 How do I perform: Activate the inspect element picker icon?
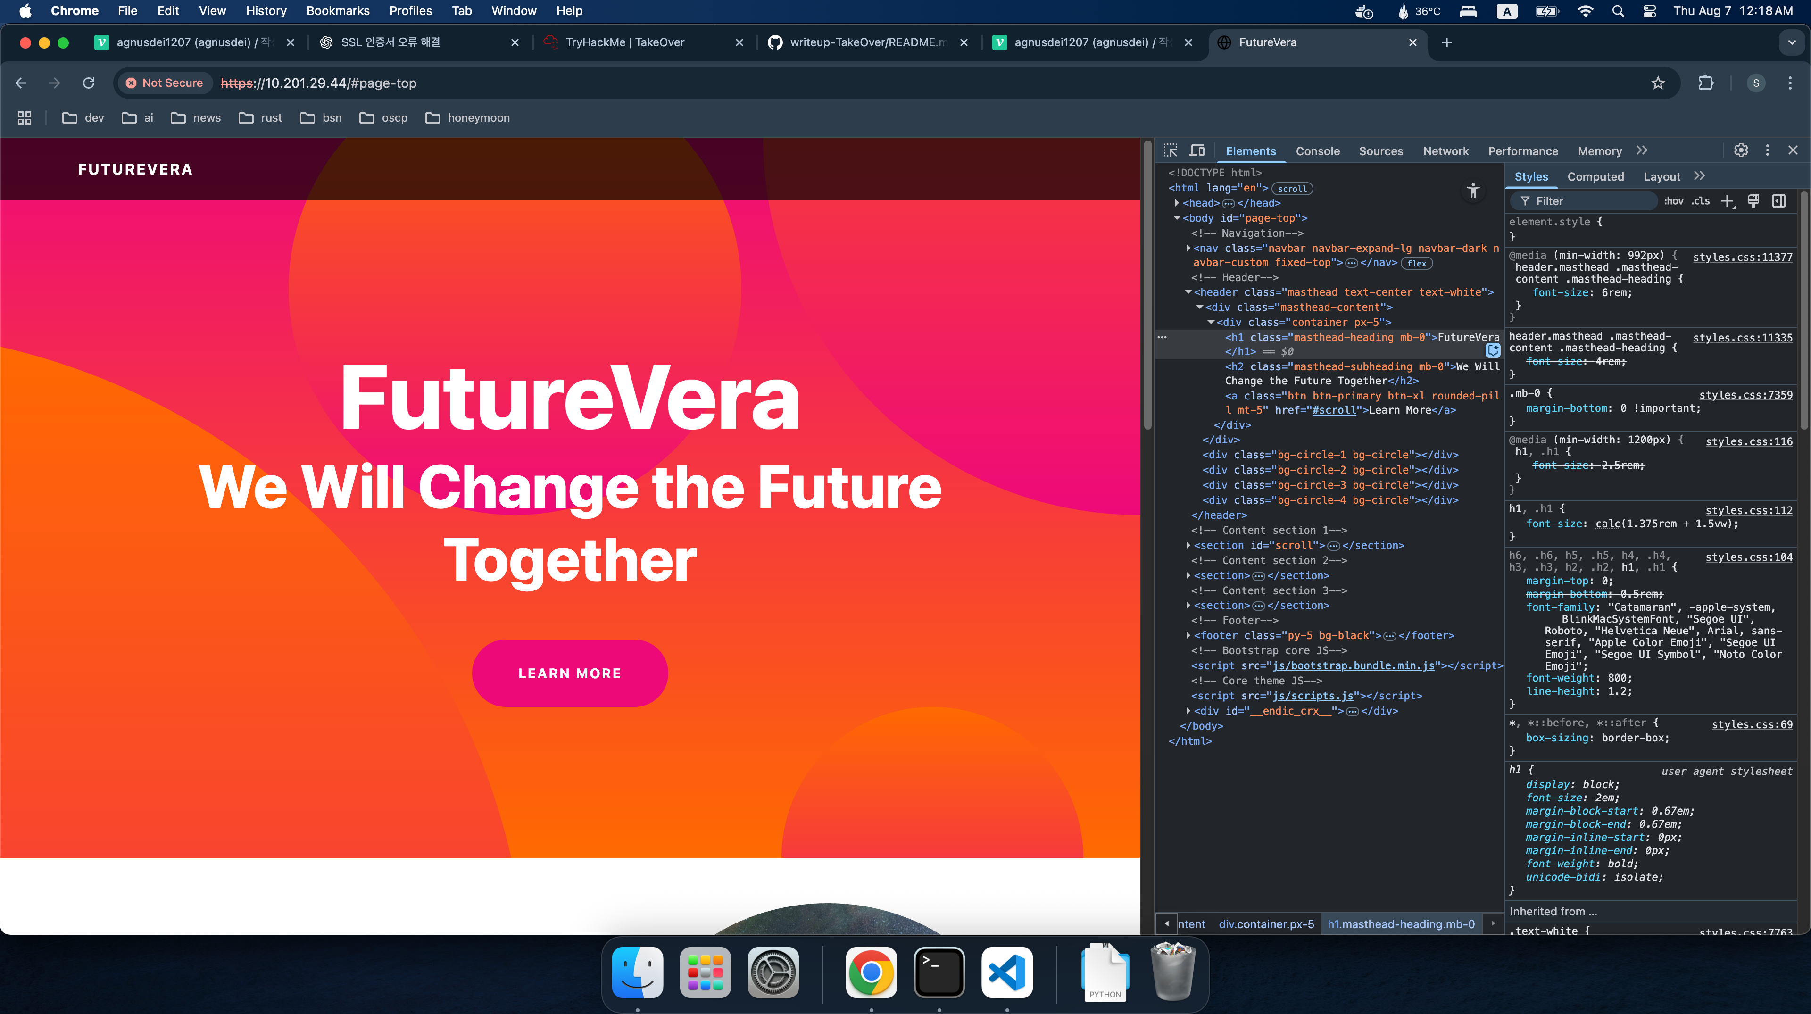click(1171, 150)
